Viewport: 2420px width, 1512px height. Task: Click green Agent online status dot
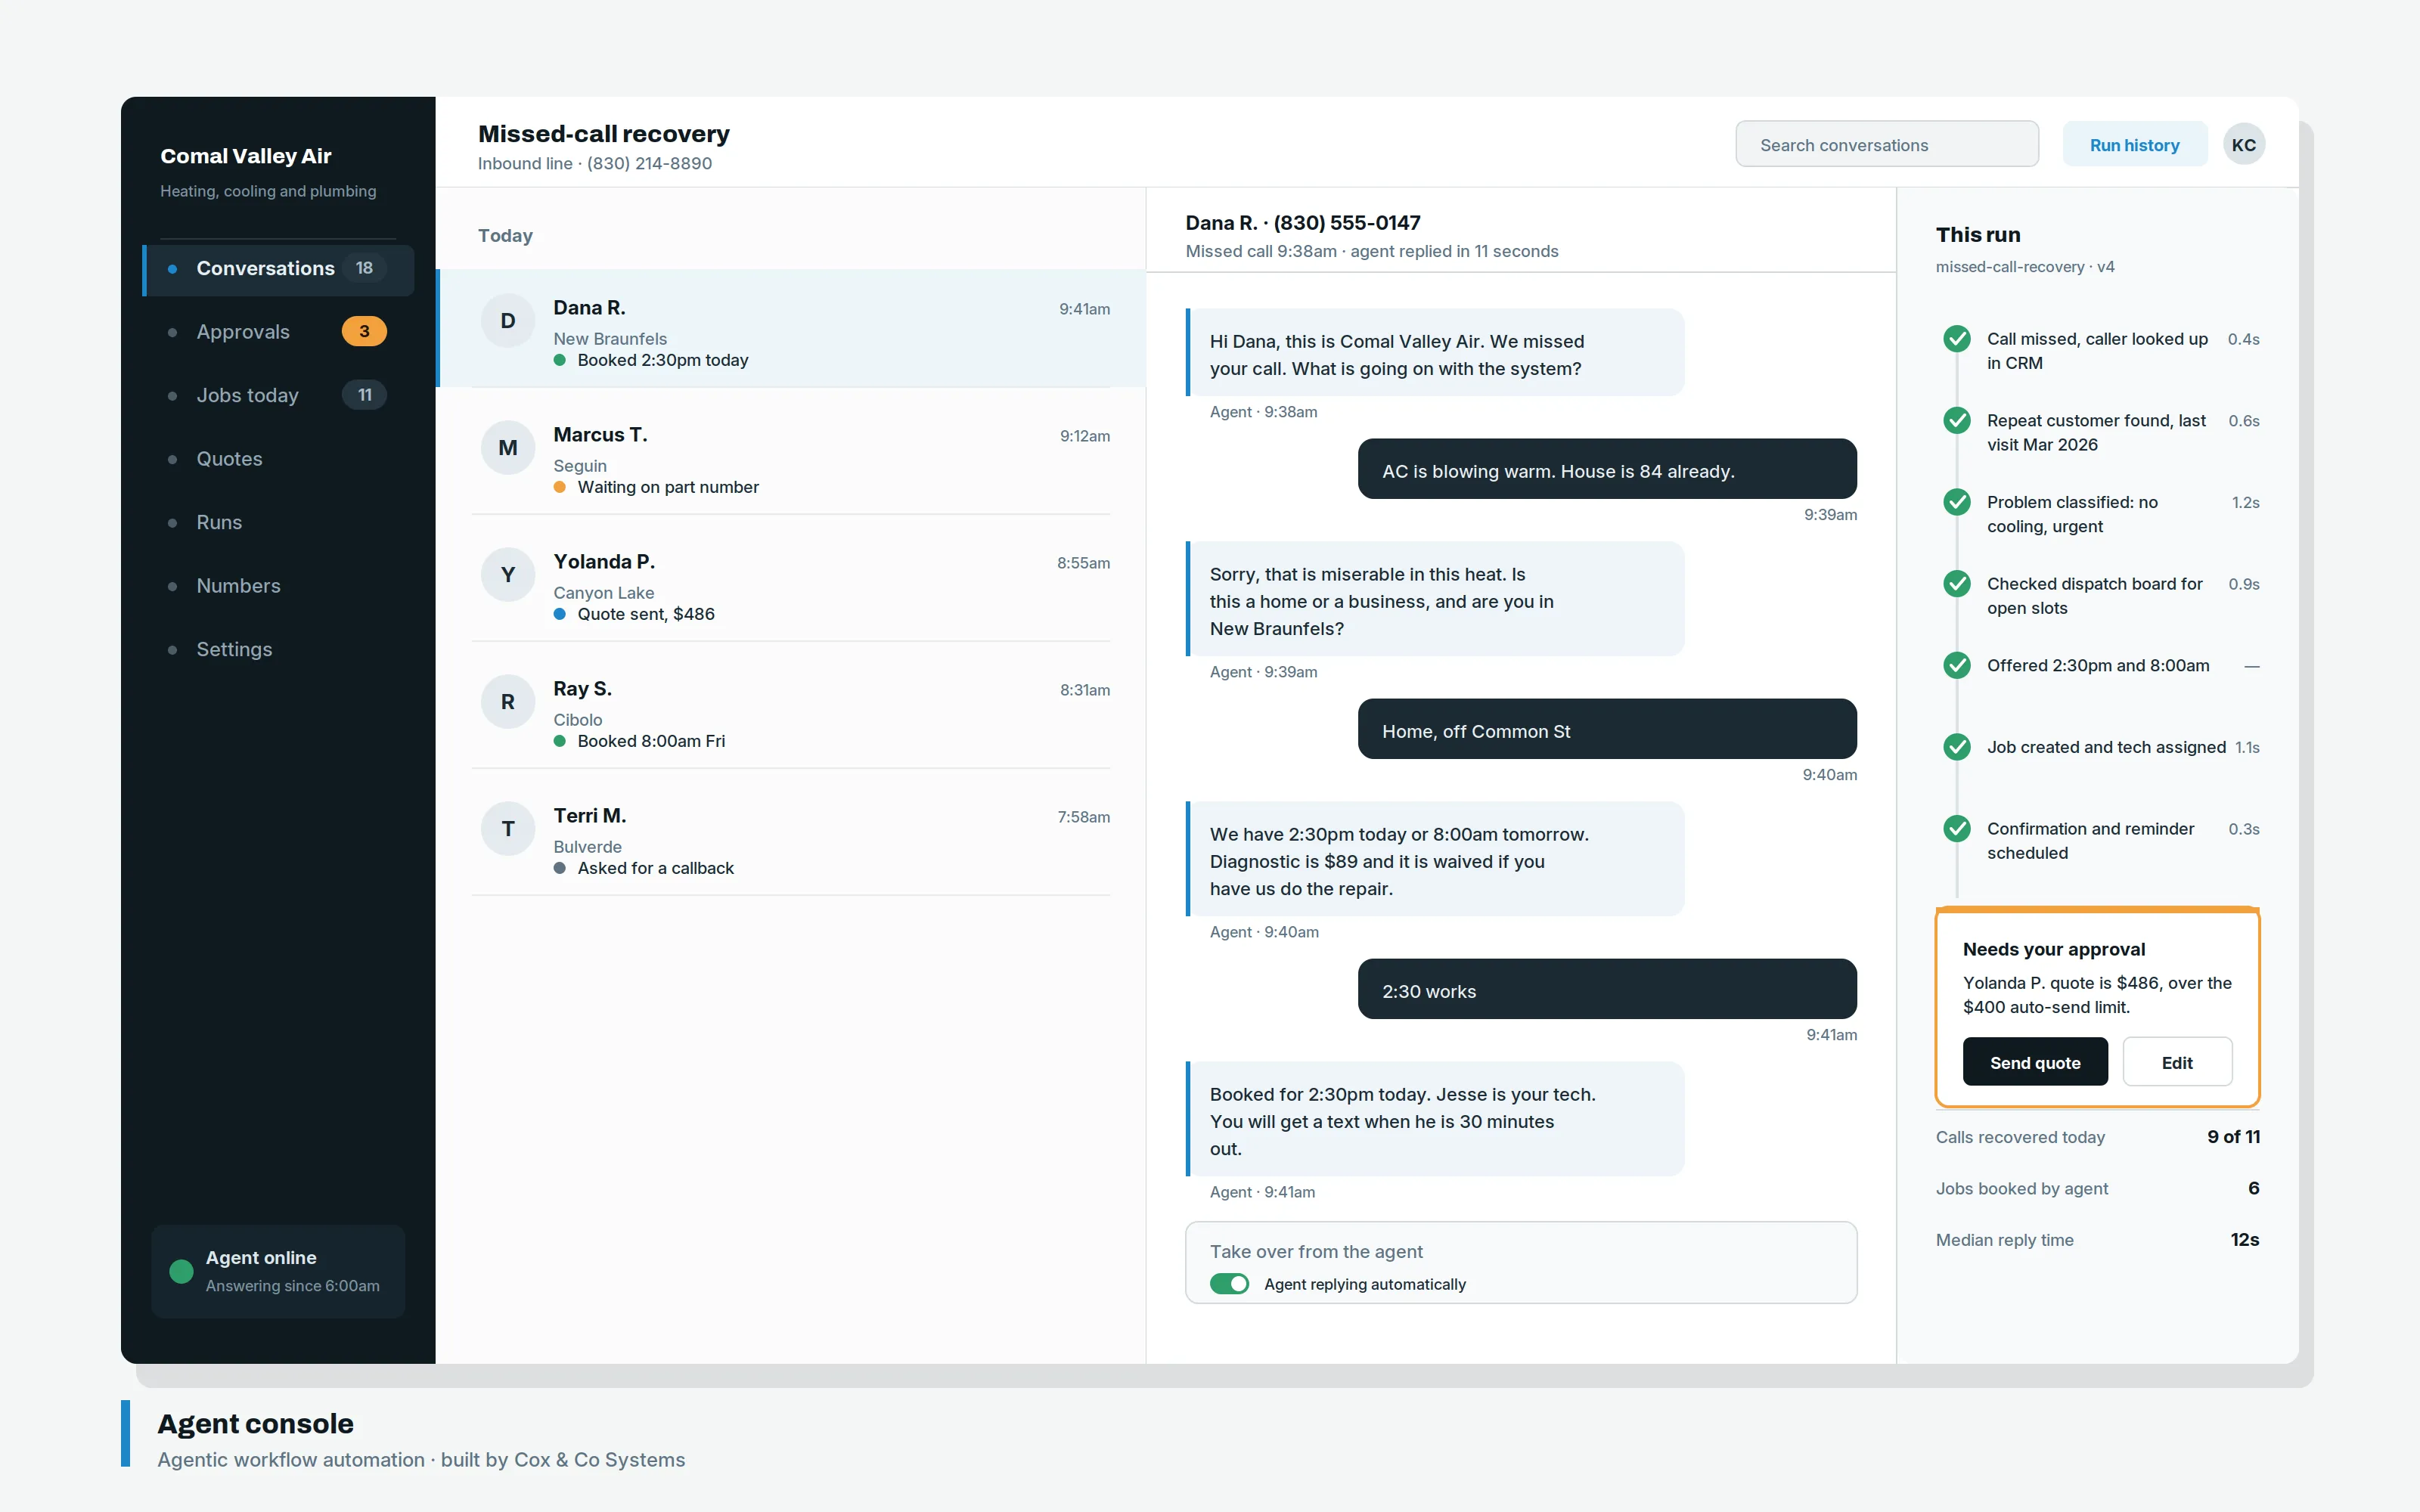click(x=181, y=1271)
